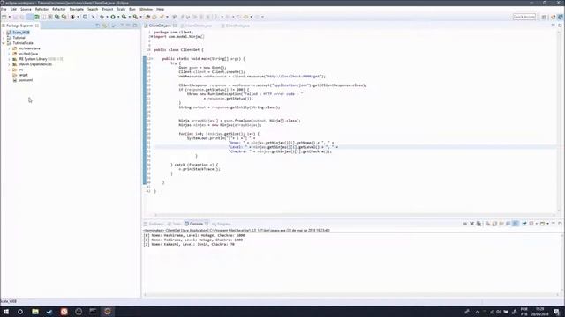
Task: Collapse the TutorialScala project
Action: pyautogui.click(x=4, y=43)
